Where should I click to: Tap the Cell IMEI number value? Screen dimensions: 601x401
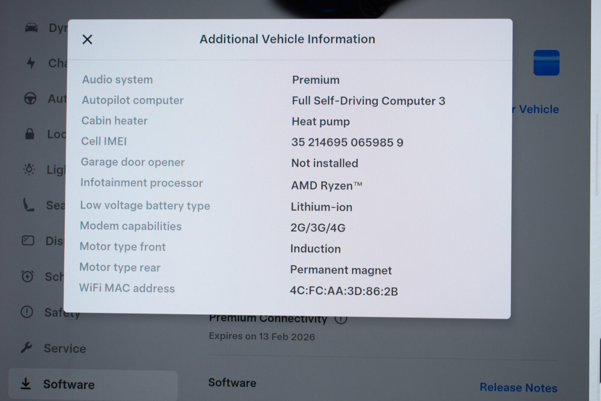(347, 142)
